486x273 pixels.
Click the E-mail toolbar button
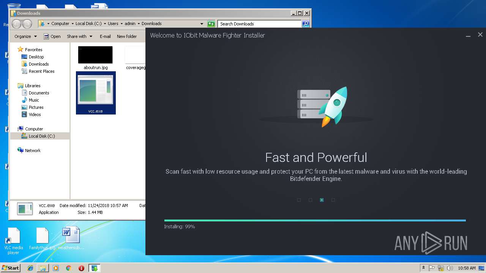(x=105, y=36)
